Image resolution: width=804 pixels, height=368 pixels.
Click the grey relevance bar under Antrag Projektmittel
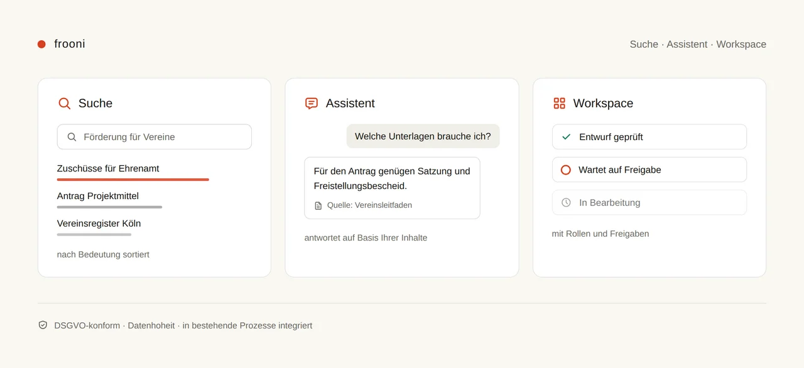tap(109, 207)
